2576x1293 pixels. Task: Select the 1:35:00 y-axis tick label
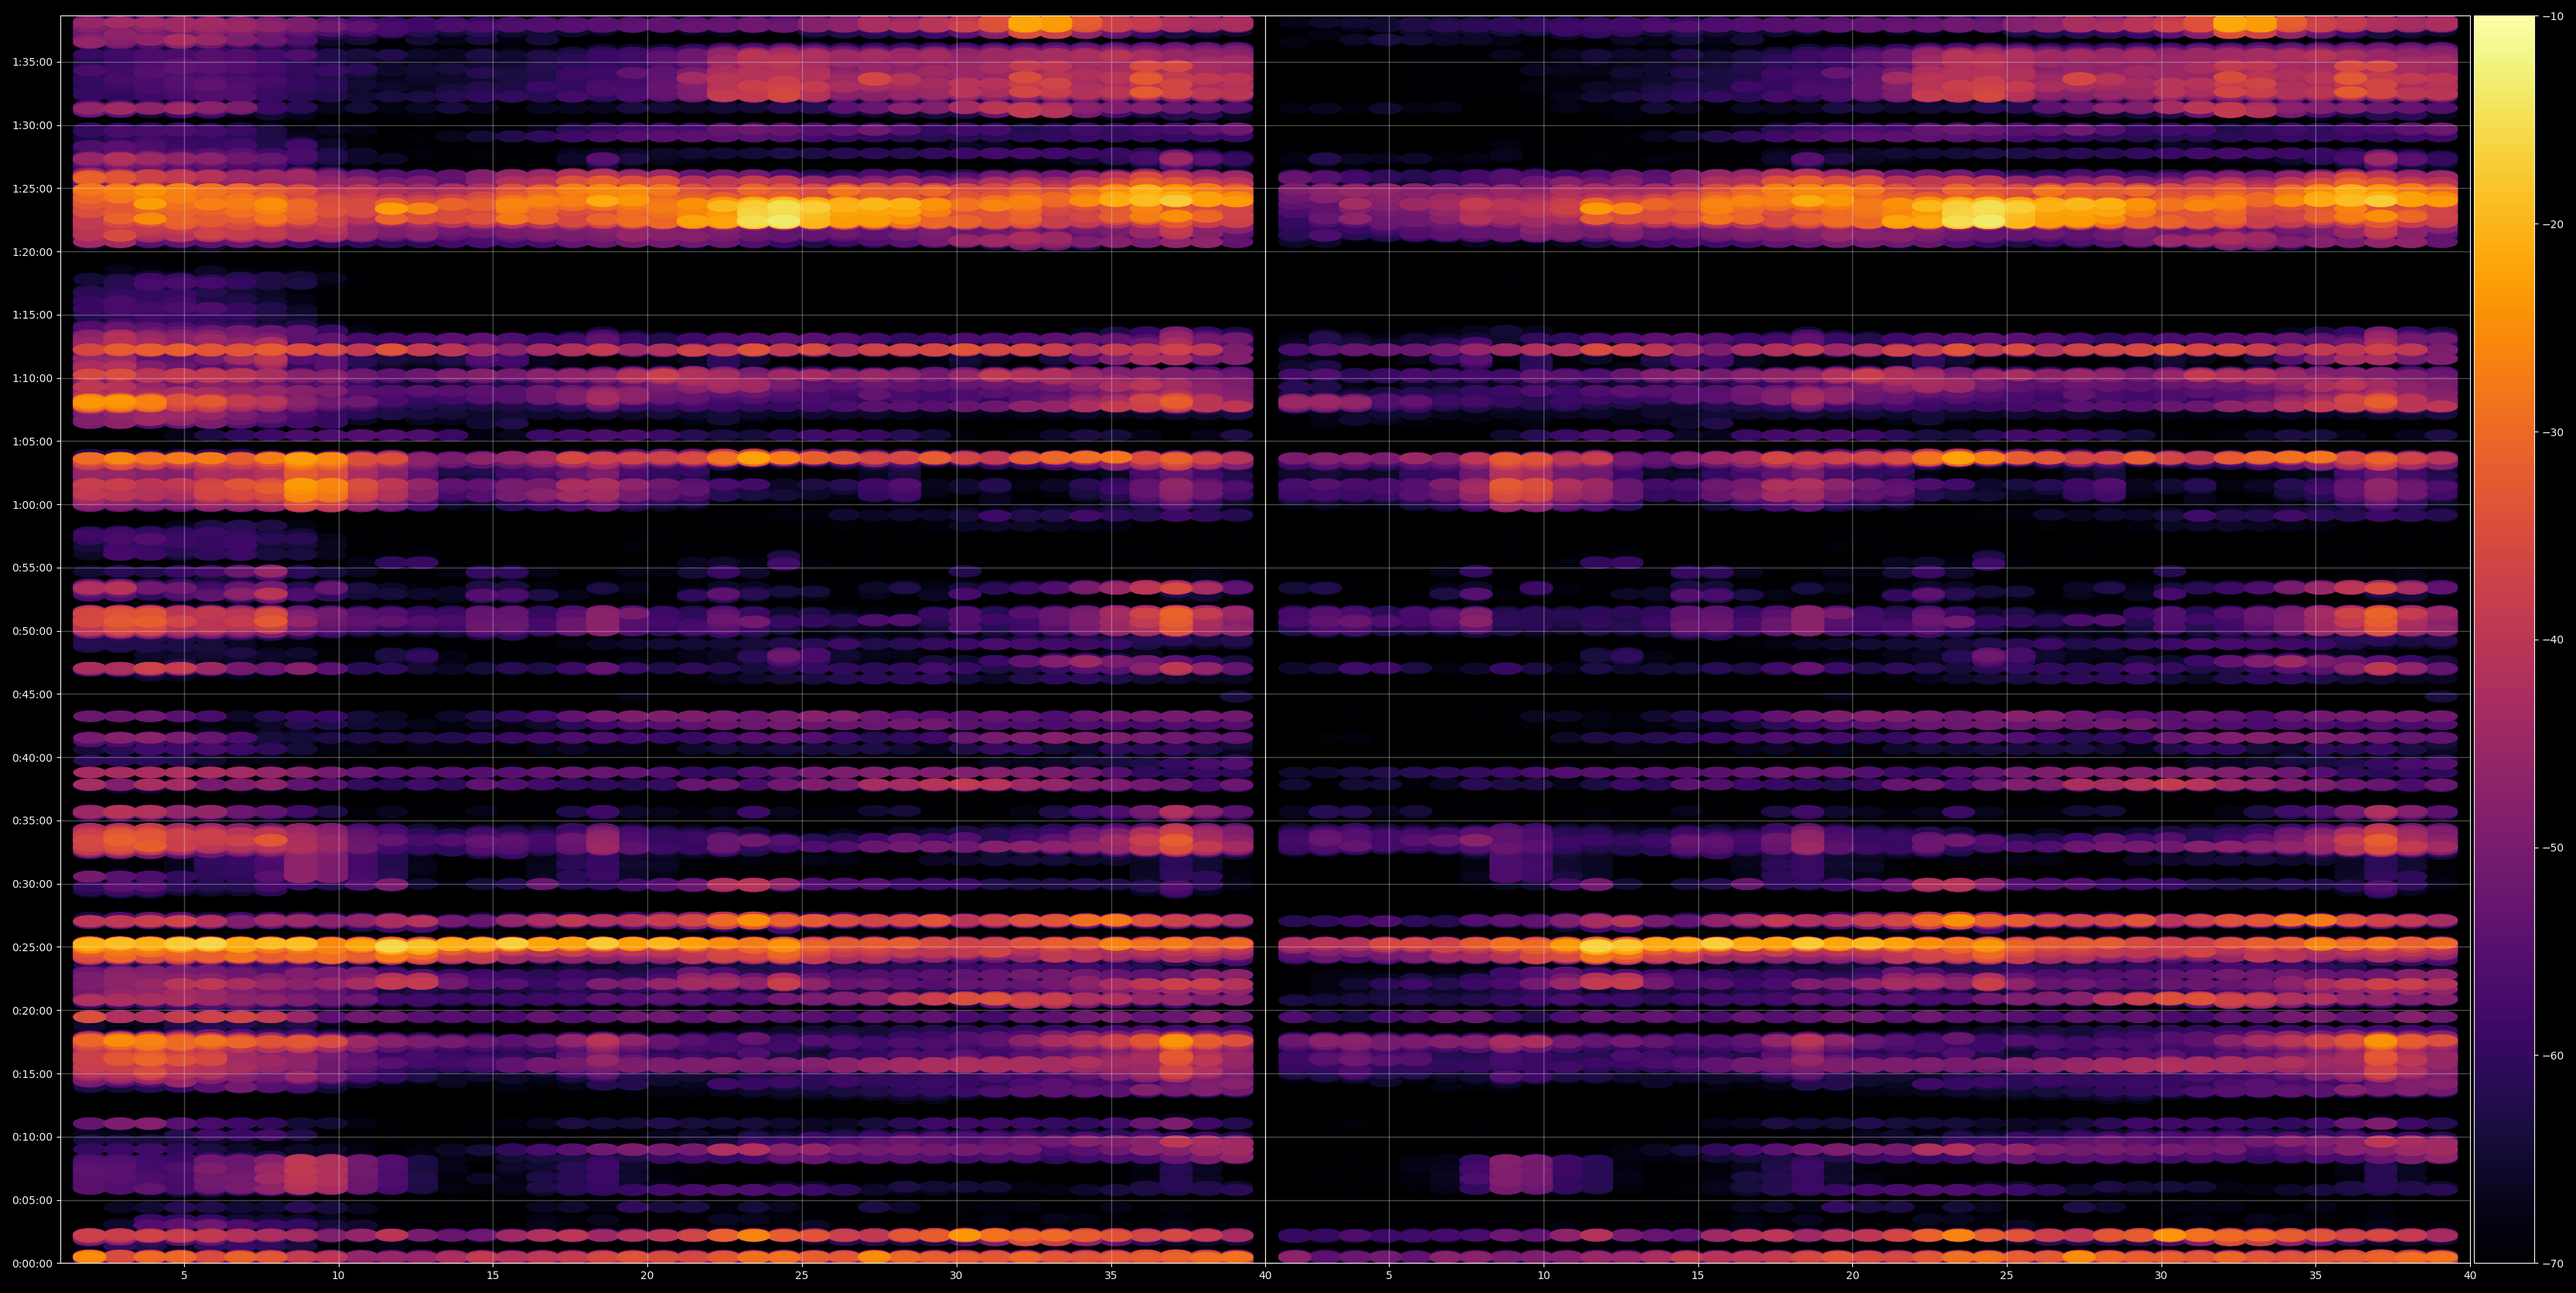[32, 62]
